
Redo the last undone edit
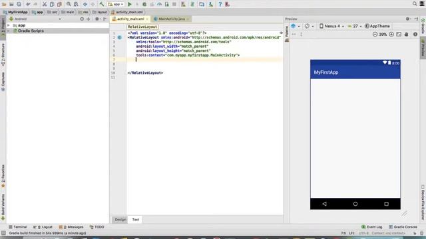click(35, 4)
